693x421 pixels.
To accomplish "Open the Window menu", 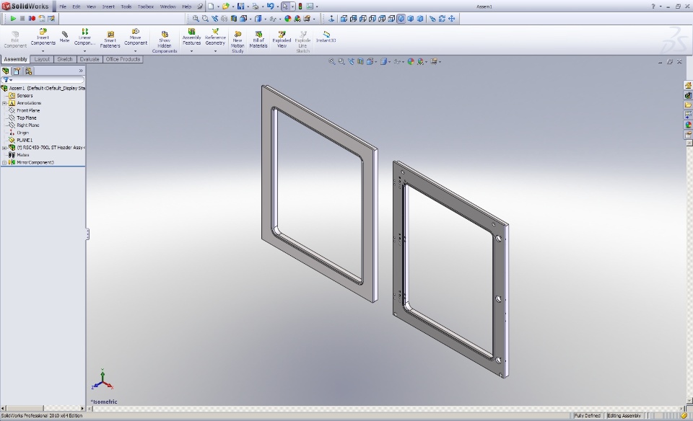I will pyautogui.click(x=167, y=6).
